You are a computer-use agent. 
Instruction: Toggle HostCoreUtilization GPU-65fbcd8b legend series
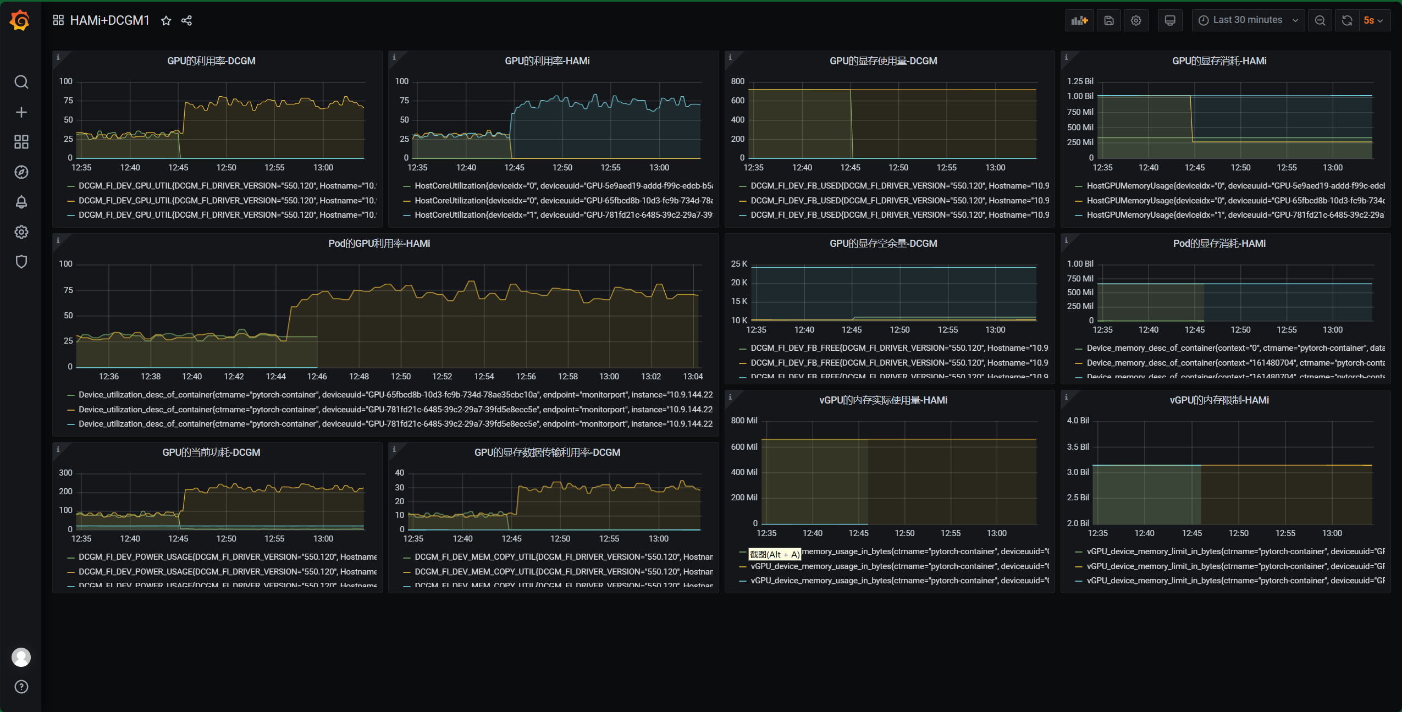coord(564,201)
